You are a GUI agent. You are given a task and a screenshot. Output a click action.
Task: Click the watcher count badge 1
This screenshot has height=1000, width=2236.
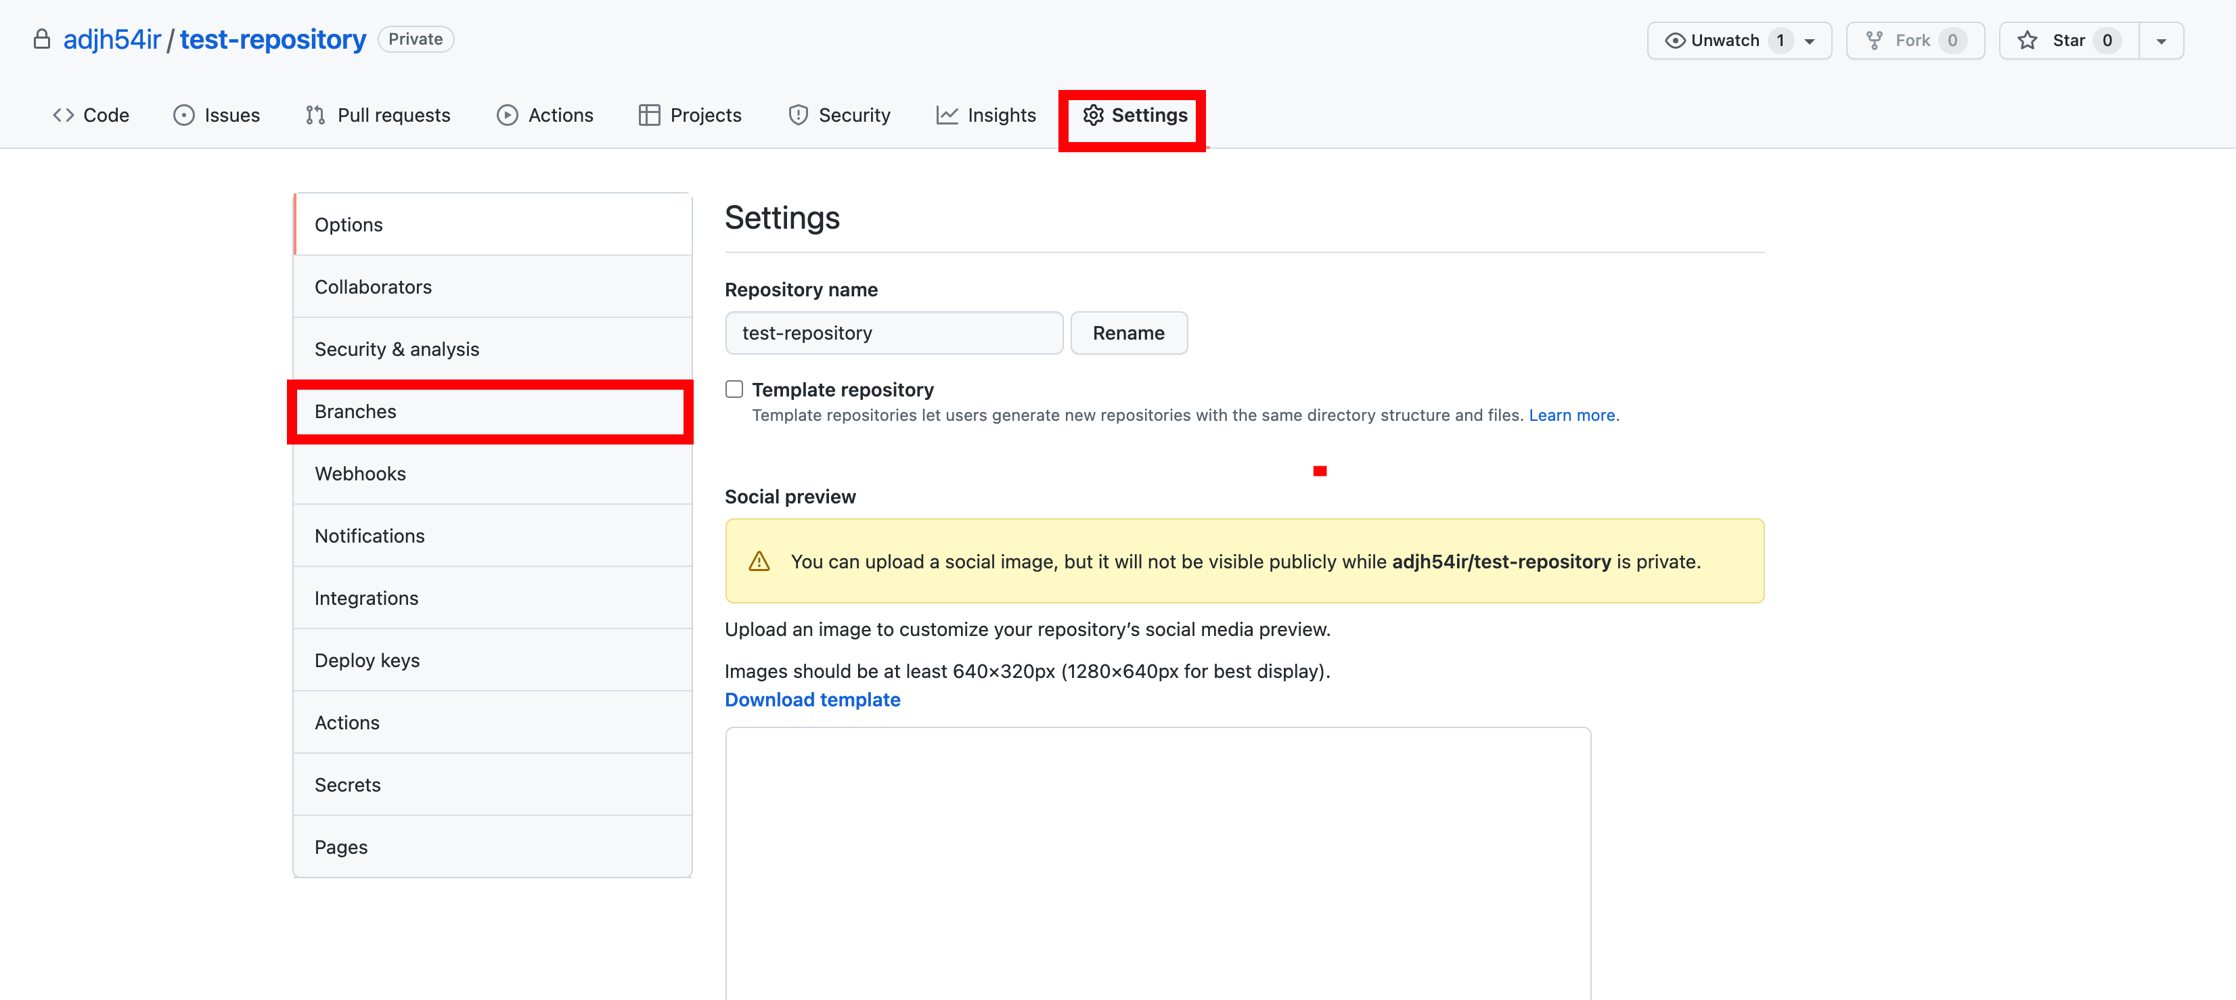tap(1781, 41)
